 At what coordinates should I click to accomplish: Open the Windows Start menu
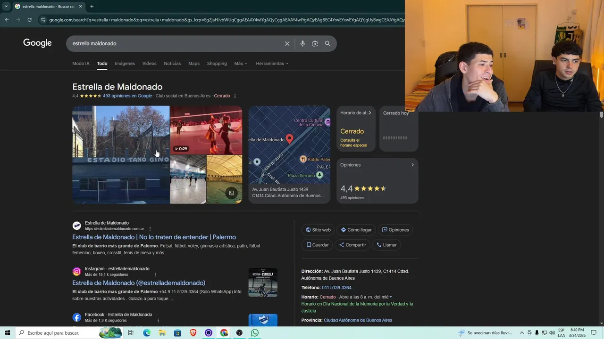click(7, 333)
